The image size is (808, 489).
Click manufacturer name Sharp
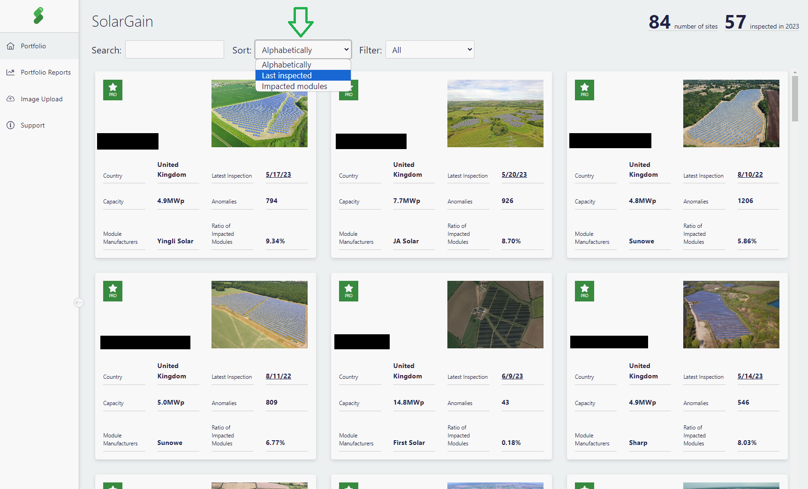[x=638, y=443]
